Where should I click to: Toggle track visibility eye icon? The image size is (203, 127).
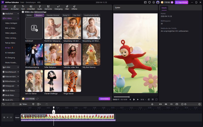tap(7, 117)
